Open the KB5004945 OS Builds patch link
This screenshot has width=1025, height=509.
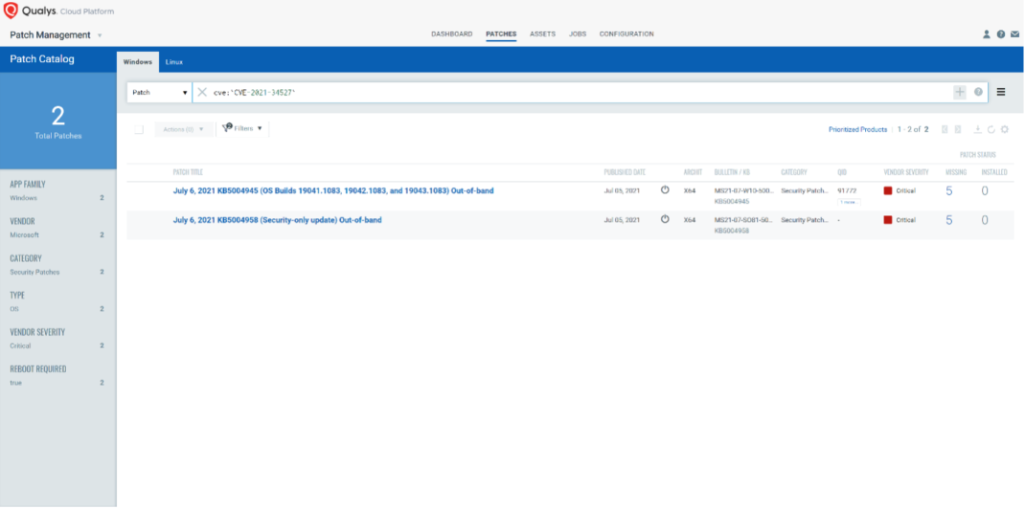click(x=333, y=191)
